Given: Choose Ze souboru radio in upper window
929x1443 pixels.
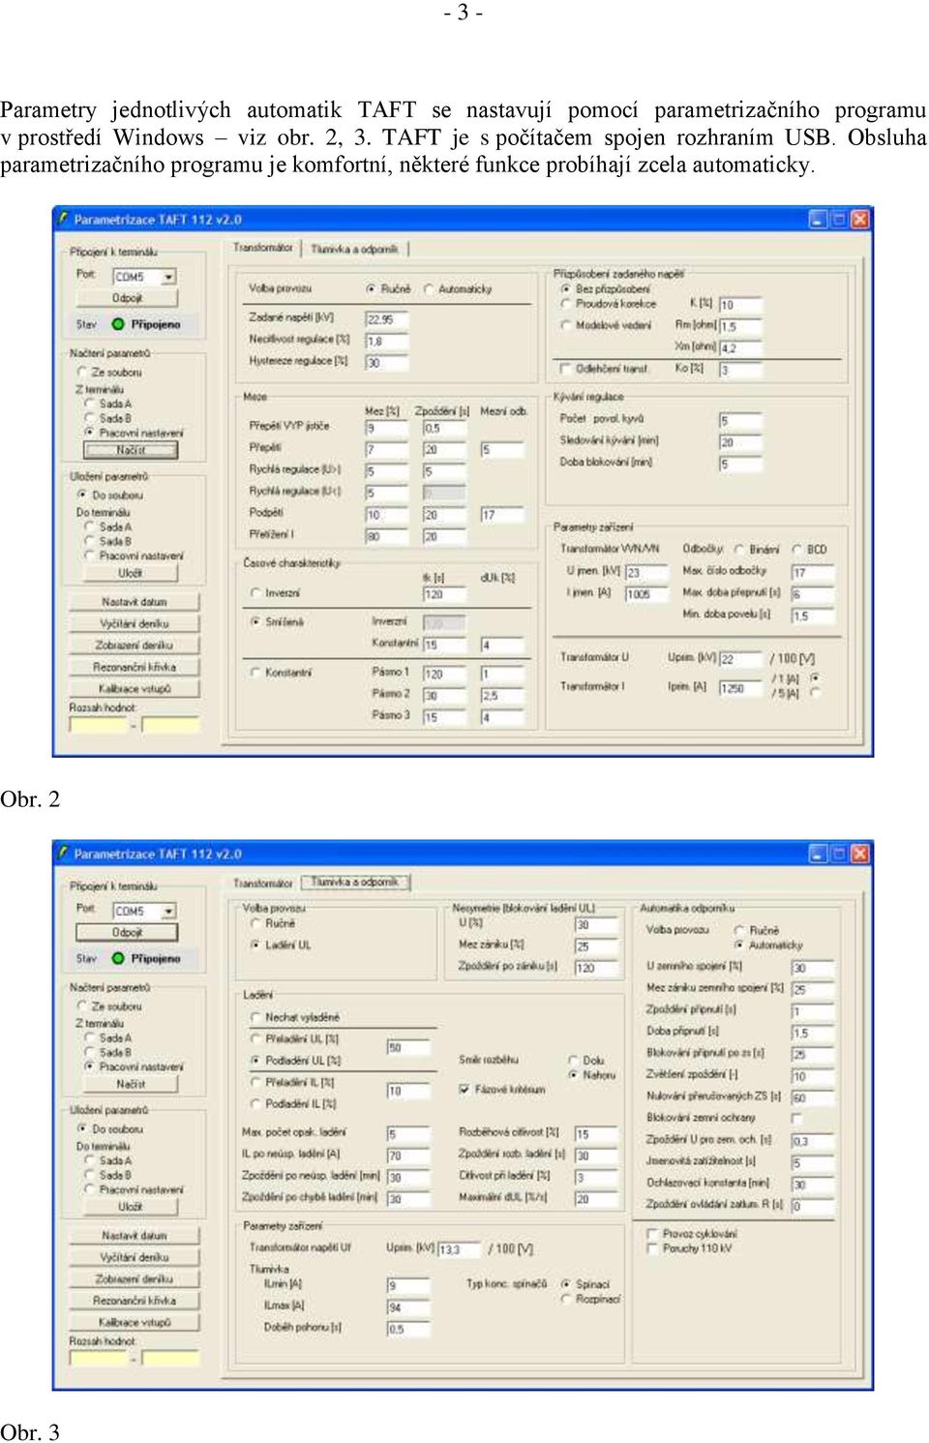Looking at the screenshot, I should pos(82,372).
